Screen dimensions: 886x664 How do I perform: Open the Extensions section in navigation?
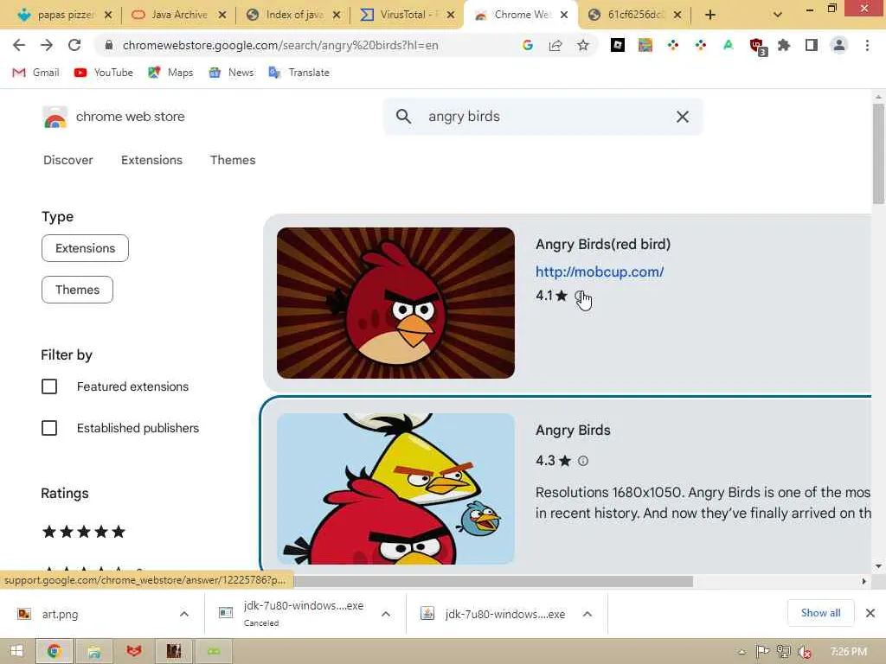click(151, 160)
